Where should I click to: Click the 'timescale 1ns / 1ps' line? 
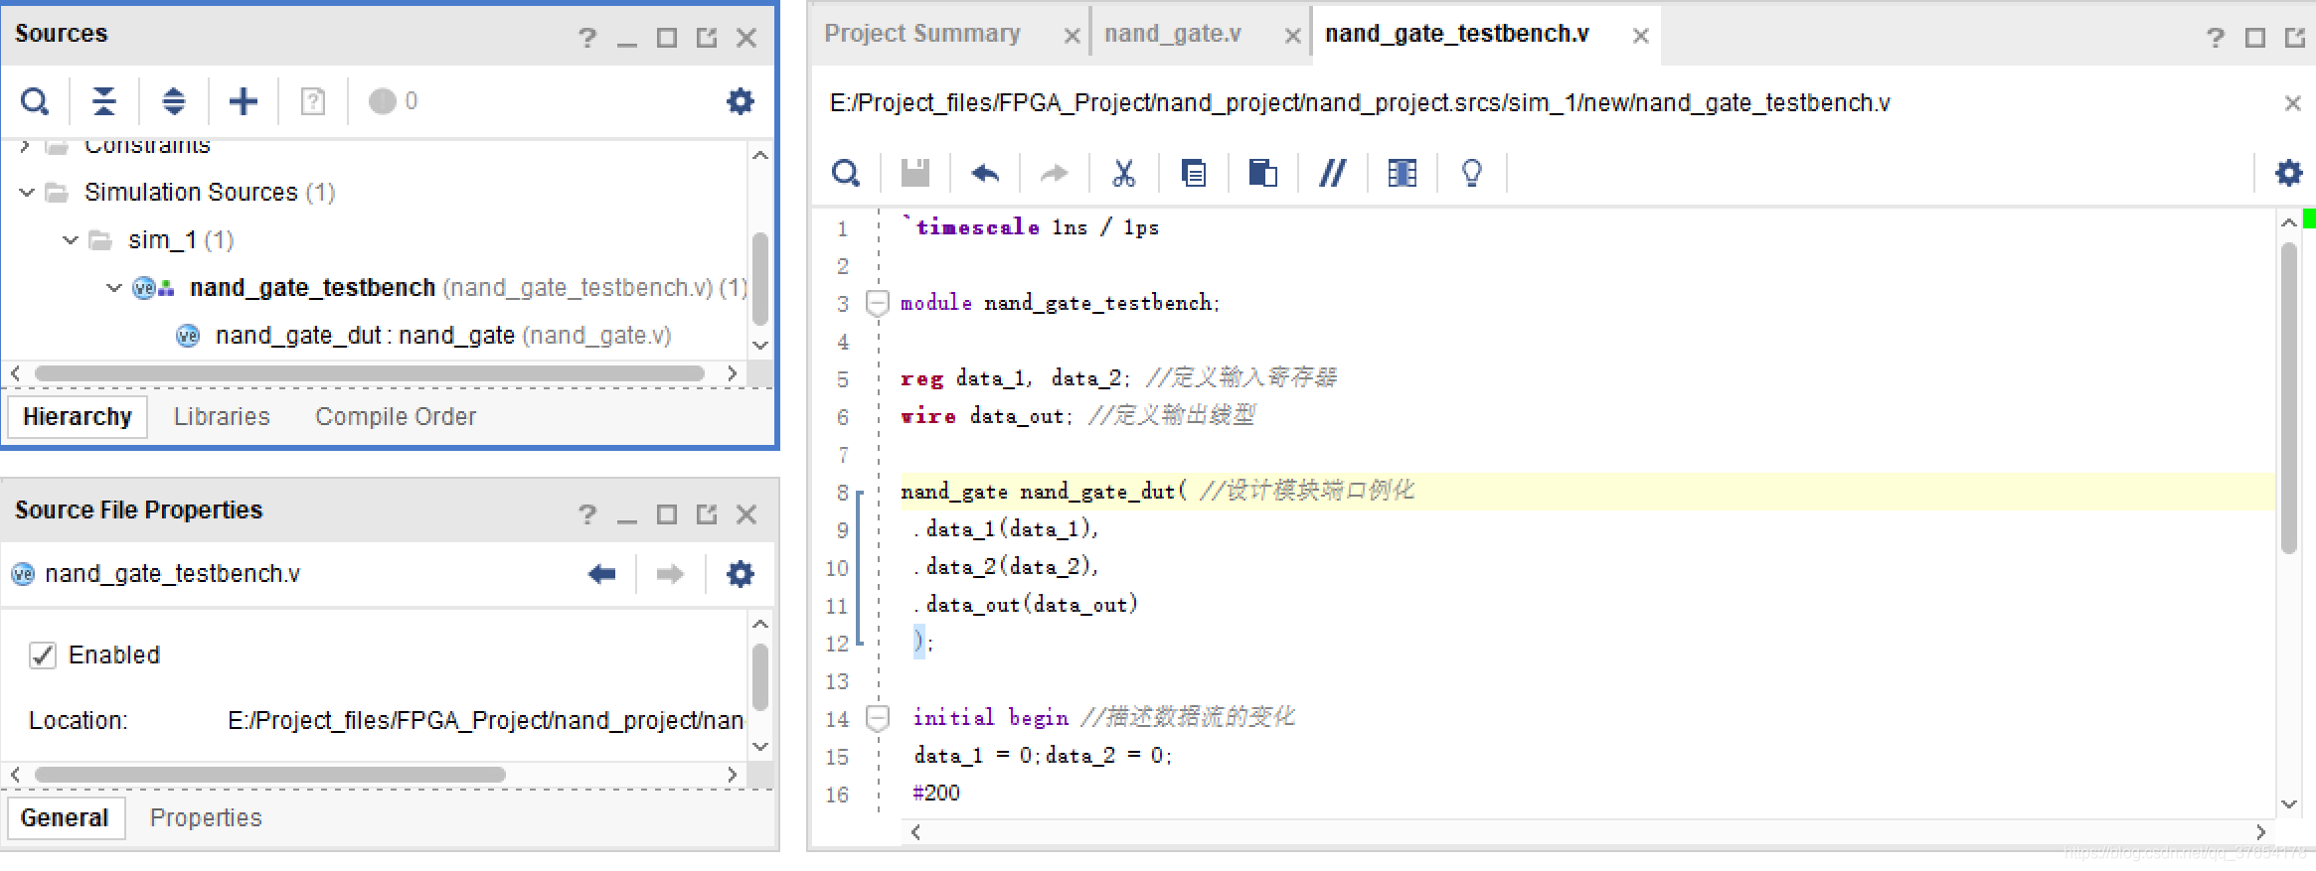[x=1030, y=227]
